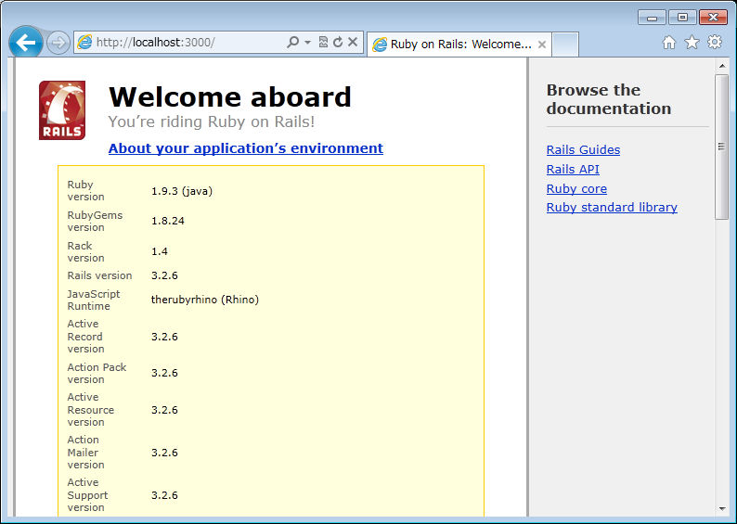This screenshot has height=524, width=737.
Task: Open Tools menu with the gear icon
Action: [x=715, y=43]
